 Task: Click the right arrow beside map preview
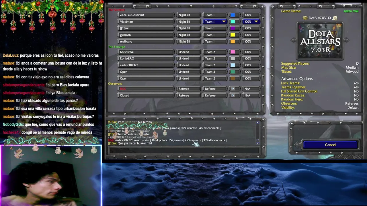click(347, 40)
